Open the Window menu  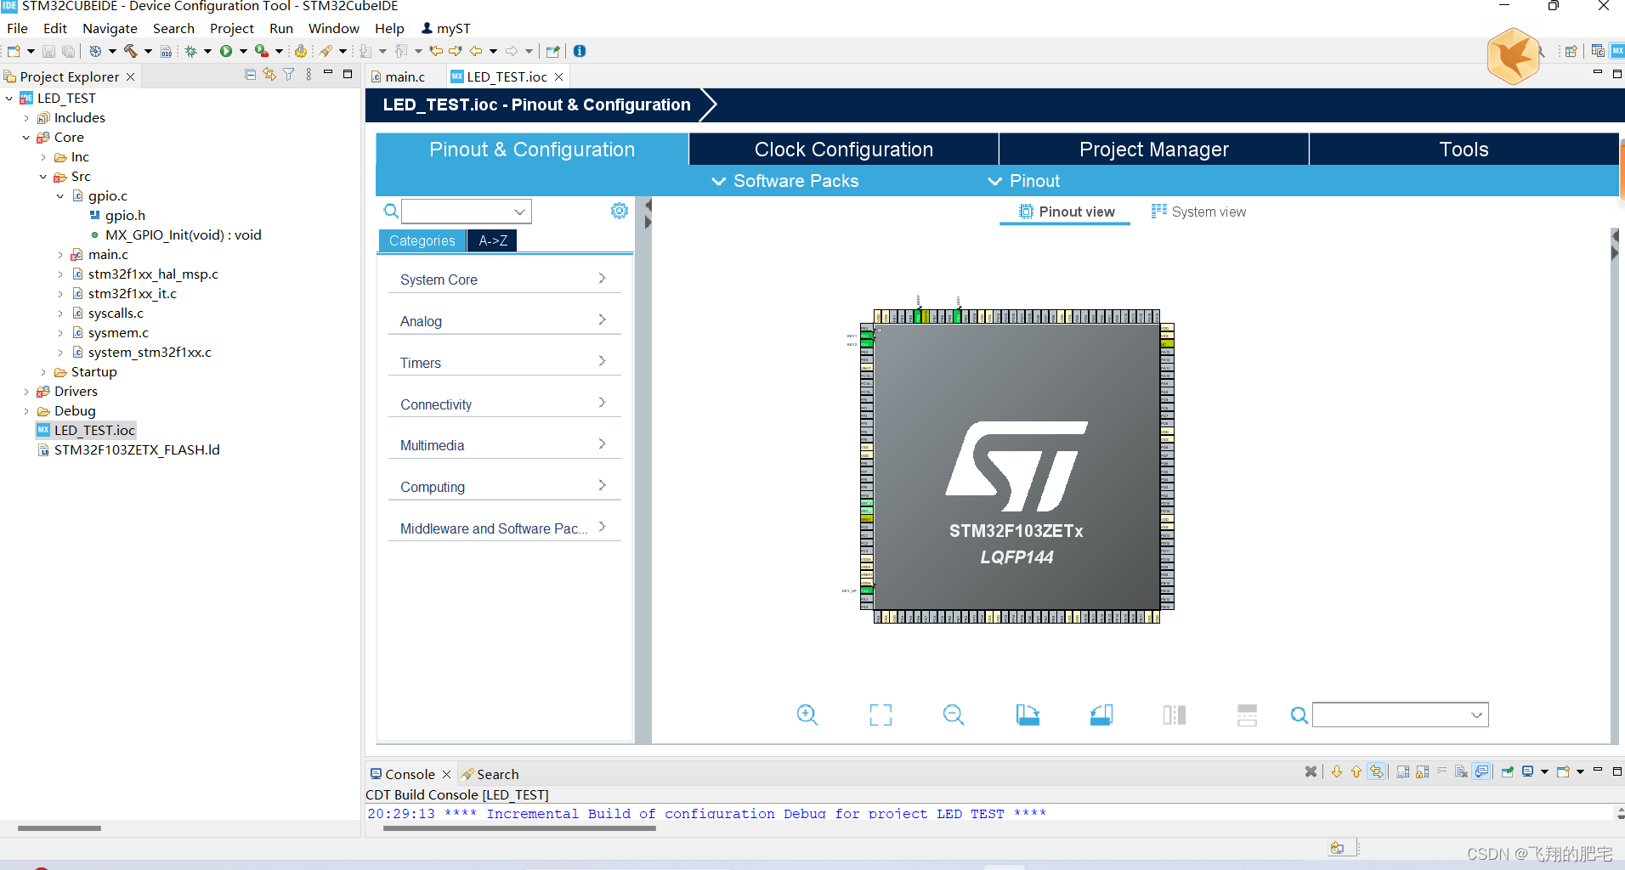[x=333, y=28]
